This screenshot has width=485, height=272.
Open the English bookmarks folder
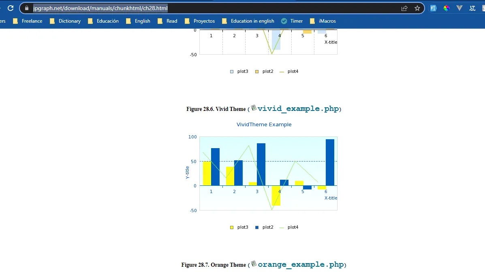138,21
